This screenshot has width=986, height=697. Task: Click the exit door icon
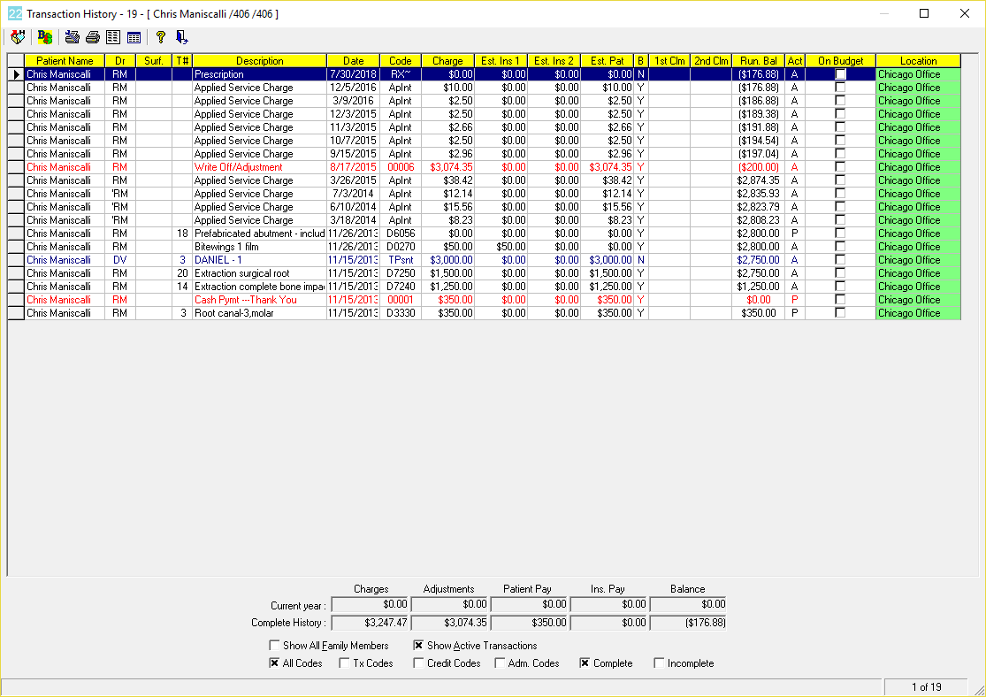click(x=182, y=37)
